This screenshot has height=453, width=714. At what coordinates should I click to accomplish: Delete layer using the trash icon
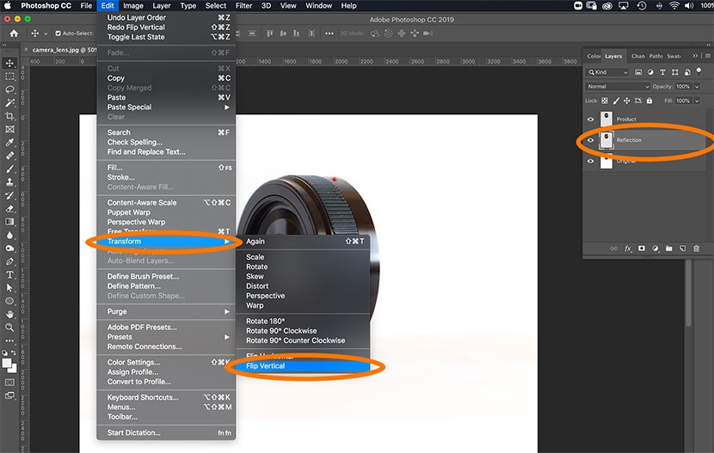tap(696, 248)
